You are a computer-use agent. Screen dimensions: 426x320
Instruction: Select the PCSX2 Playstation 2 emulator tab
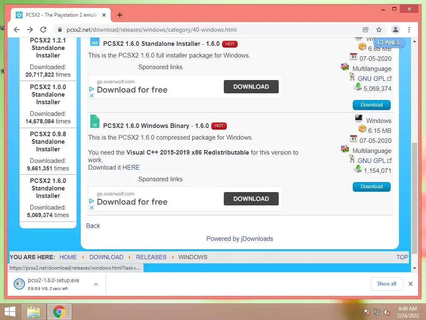click(61, 15)
